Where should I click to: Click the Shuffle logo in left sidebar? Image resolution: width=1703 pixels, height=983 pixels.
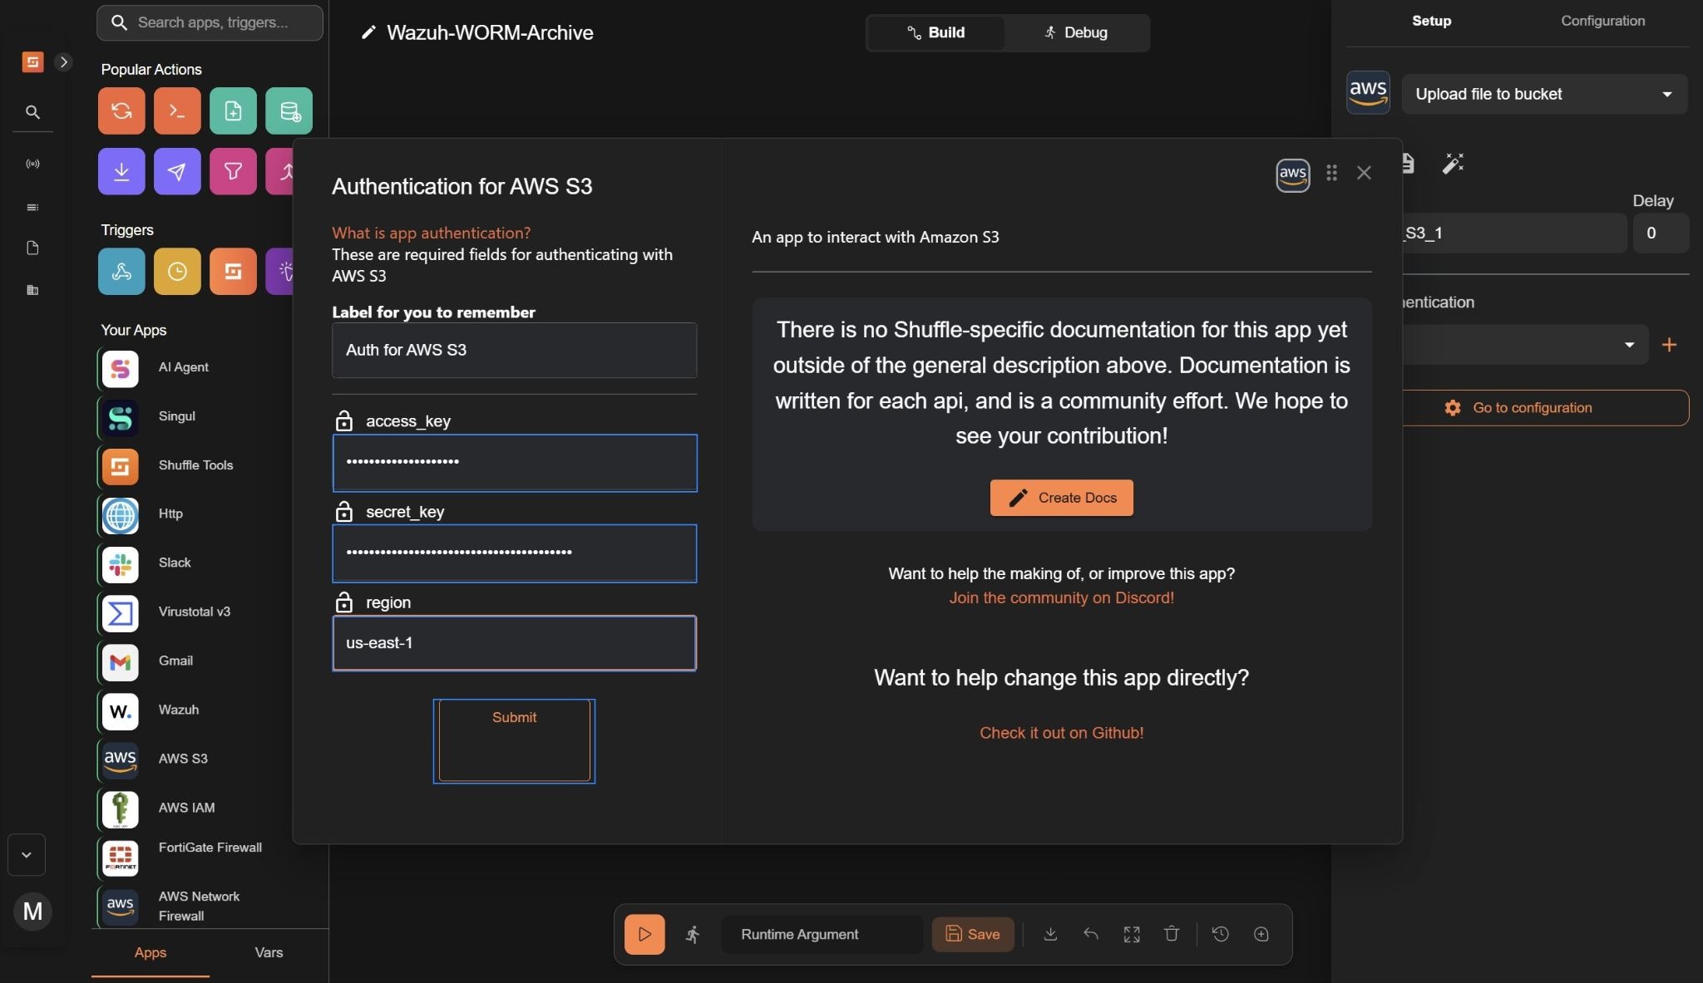[32, 61]
